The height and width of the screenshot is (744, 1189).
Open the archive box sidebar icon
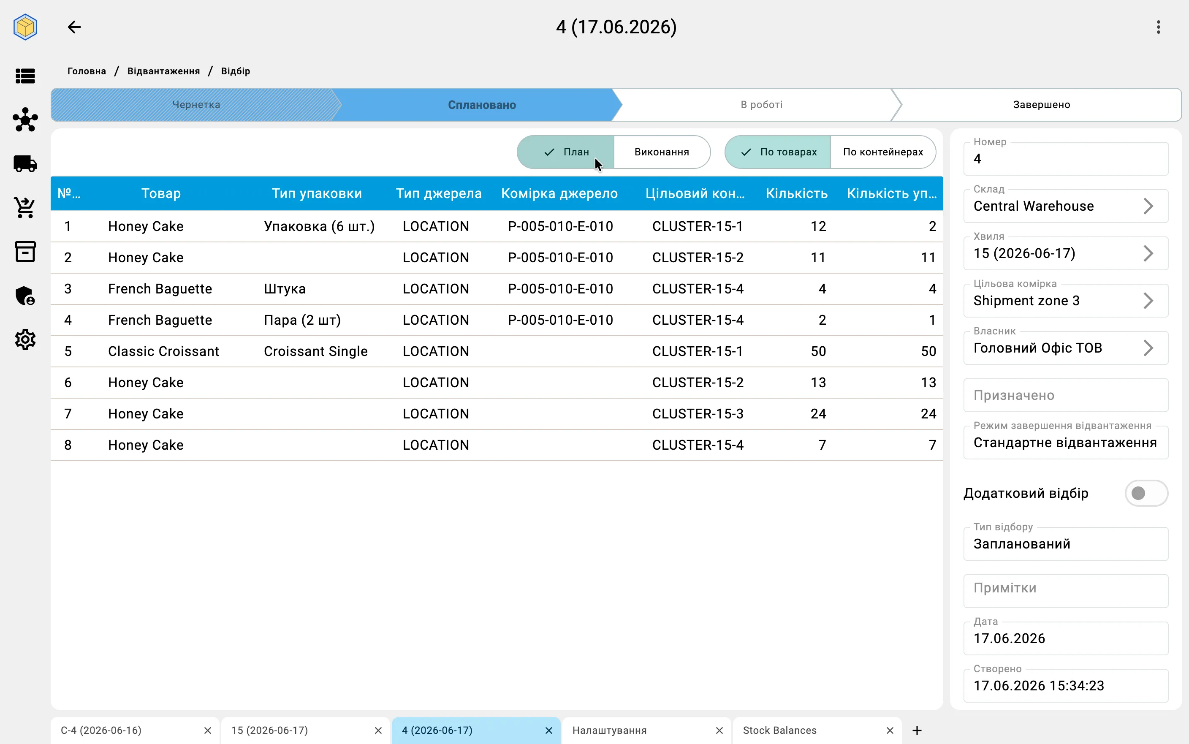25,251
